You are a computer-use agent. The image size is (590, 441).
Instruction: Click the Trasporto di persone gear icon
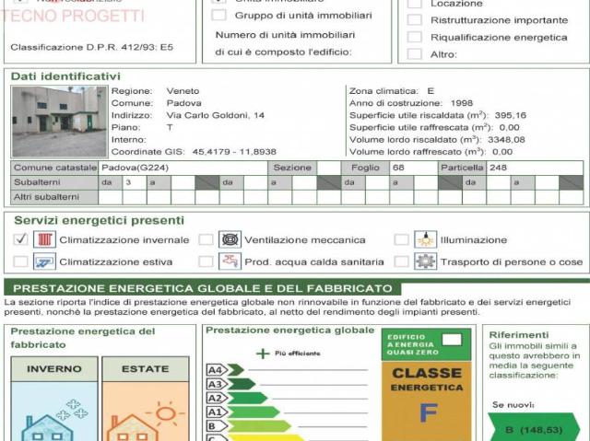[426, 261]
